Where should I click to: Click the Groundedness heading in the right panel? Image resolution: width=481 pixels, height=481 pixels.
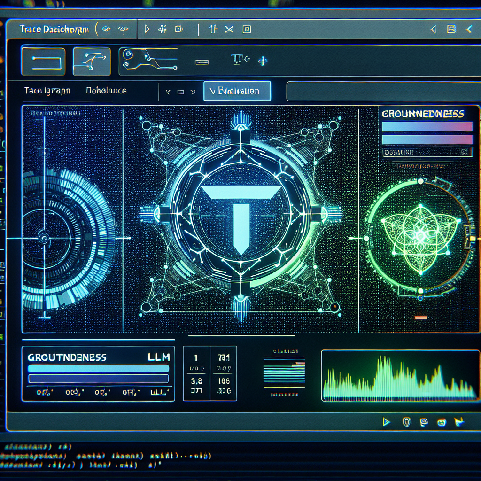click(x=423, y=114)
